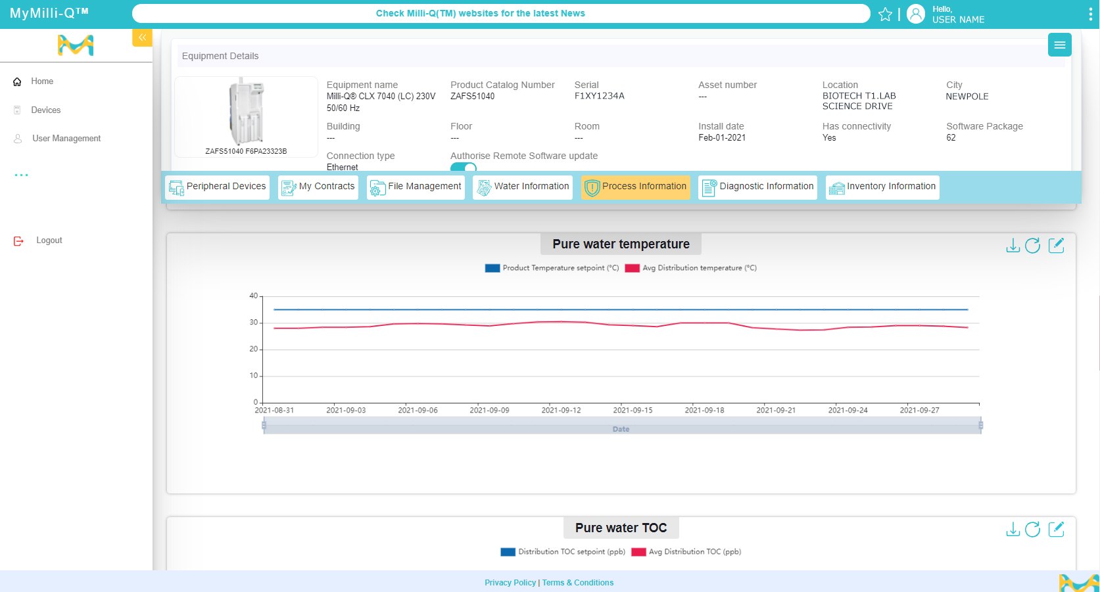Download the Pure water temperature chart

pos(1012,246)
